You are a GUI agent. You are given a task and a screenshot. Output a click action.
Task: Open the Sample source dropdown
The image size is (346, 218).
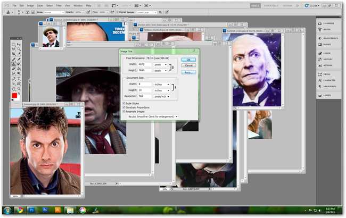[x=146, y=12]
